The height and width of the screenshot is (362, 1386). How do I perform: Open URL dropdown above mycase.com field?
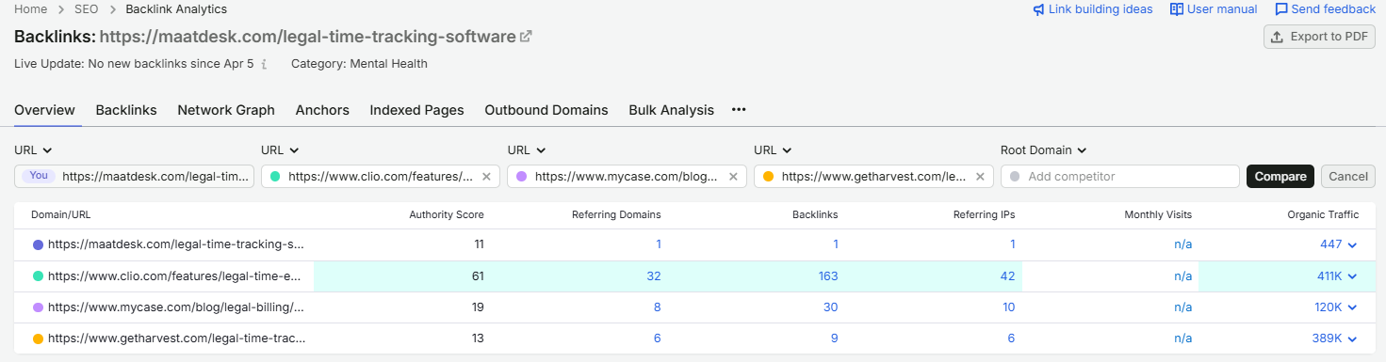[x=527, y=150]
